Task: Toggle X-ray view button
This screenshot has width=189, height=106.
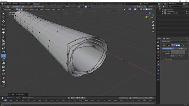Action: (141, 9)
